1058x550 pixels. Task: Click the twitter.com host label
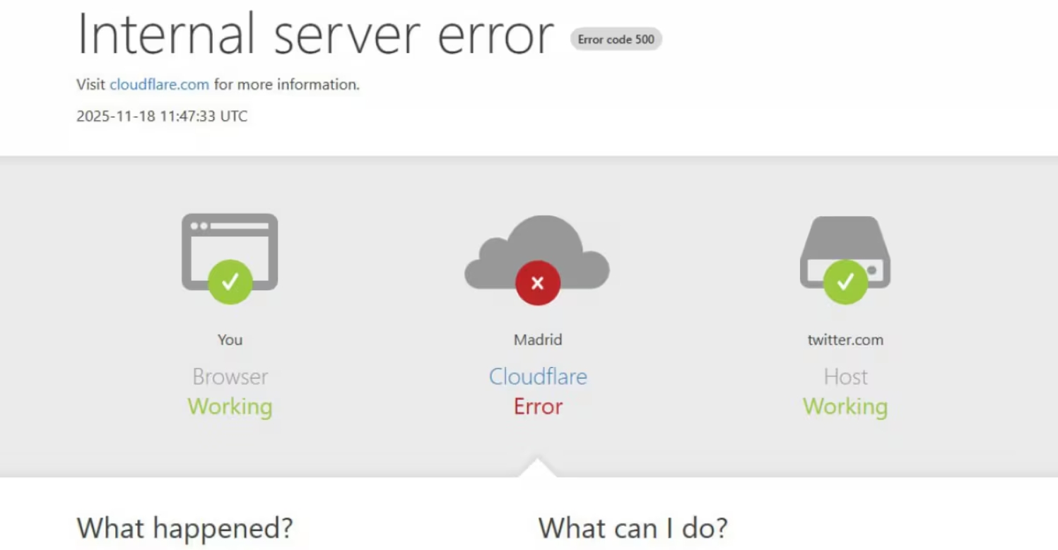(845, 340)
